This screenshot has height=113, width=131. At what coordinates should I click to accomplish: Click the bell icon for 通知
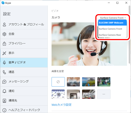point(4,91)
